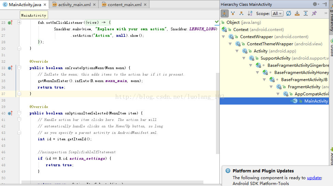Click the info icon in update notification

point(228,171)
